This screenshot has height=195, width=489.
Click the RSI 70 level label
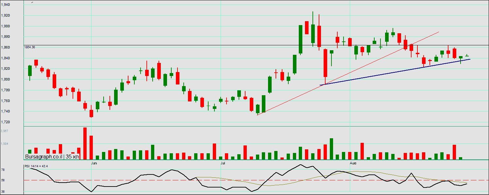pos(3,170)
